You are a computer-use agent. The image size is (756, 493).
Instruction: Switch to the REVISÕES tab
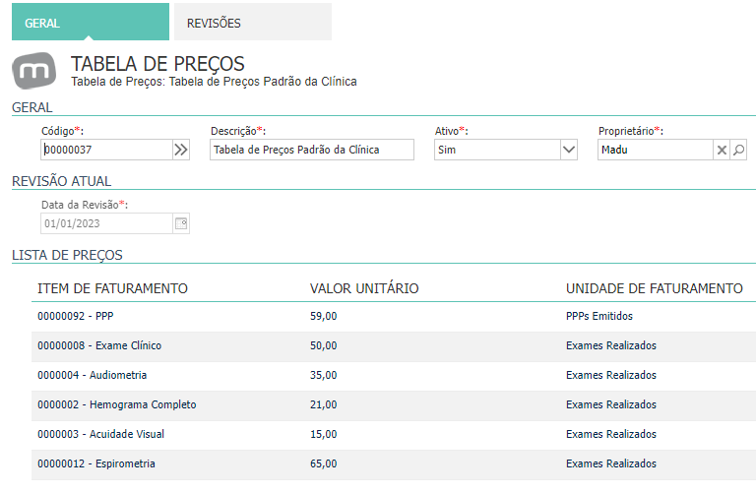click(x=253, y=23)
